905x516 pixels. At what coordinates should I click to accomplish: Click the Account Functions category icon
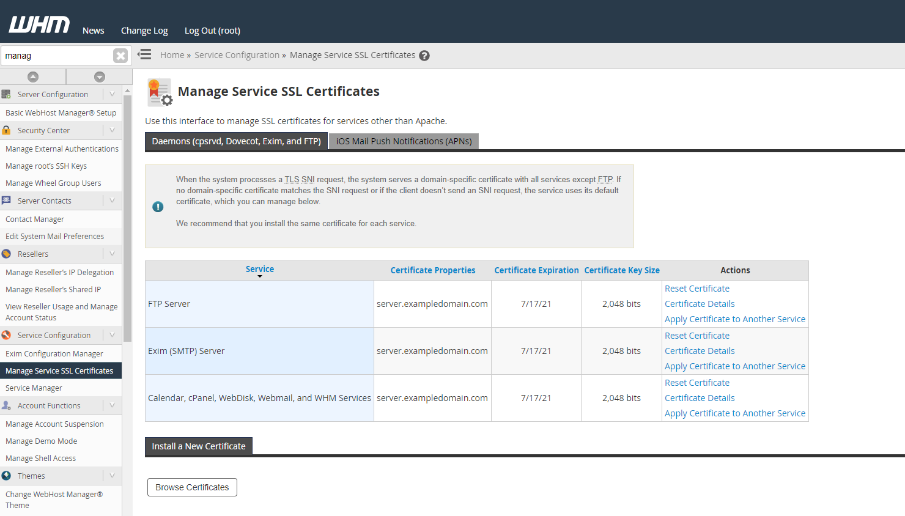[6, 405]
